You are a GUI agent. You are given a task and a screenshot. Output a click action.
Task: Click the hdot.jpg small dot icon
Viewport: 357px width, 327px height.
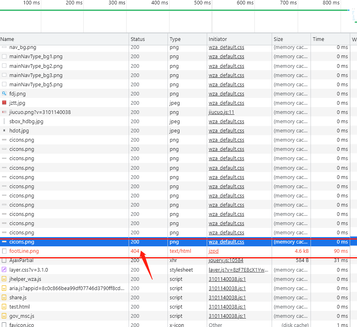[4, 131]
